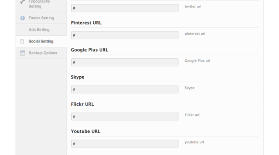
Task: Click the Skype text field
Action: pyautogui.click(x=125, y=90)
